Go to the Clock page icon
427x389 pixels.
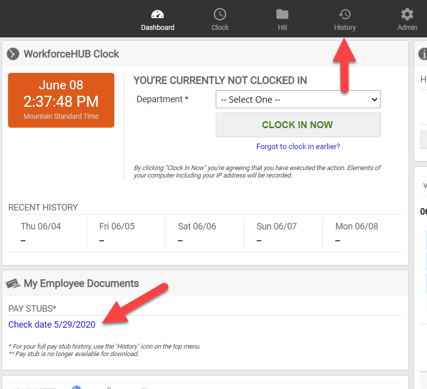pos(220,14)
